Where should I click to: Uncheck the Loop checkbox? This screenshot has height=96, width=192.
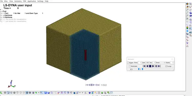(166, 66)
